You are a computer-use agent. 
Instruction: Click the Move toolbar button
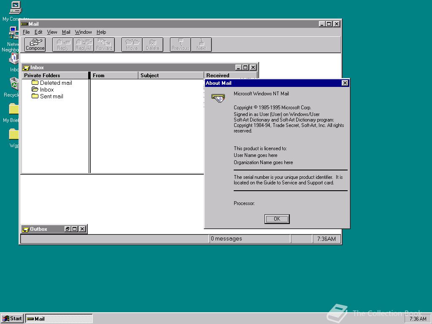(x=132, y=45)
